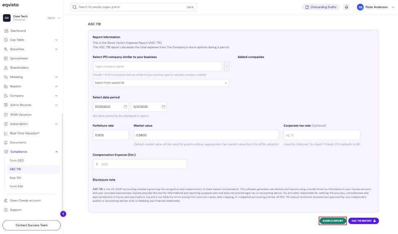398x234 pixels.
Task: Focus the search people, pages, grants box
Action: (134, 7)
